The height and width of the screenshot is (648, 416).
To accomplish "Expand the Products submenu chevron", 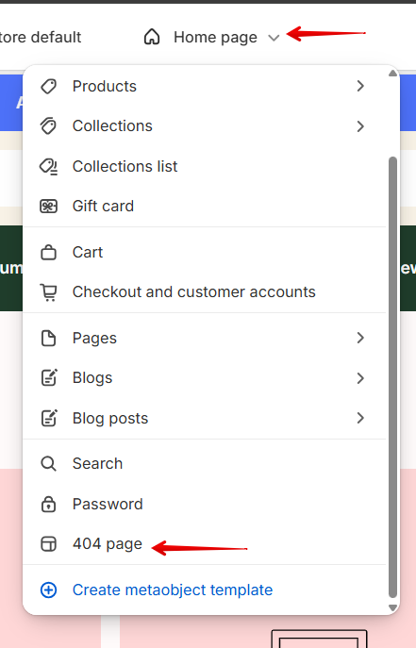I will [360, 86].
